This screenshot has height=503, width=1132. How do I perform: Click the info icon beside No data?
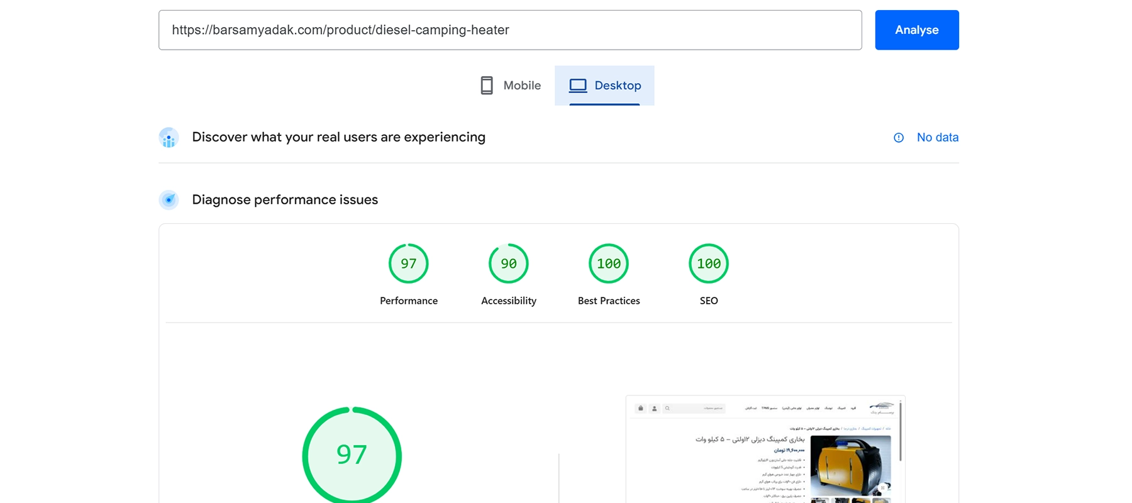899,138
